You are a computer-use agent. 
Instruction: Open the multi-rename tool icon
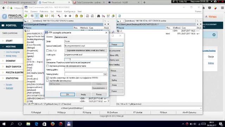click(x=103, y=16)
